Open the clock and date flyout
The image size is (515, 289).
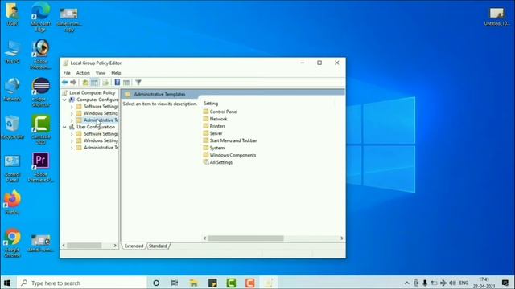(x=484, y=283)
